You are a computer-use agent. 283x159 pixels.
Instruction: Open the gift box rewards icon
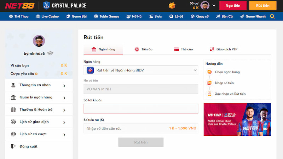172,6
